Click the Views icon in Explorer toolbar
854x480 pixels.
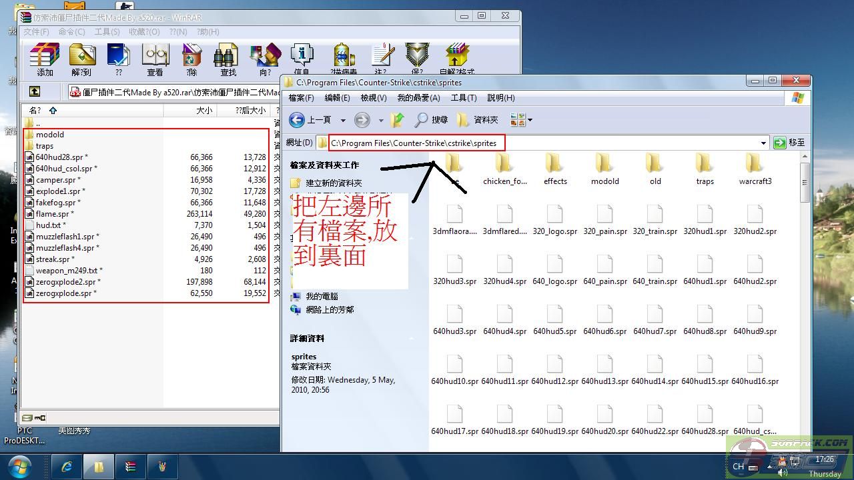coord(518,120)
